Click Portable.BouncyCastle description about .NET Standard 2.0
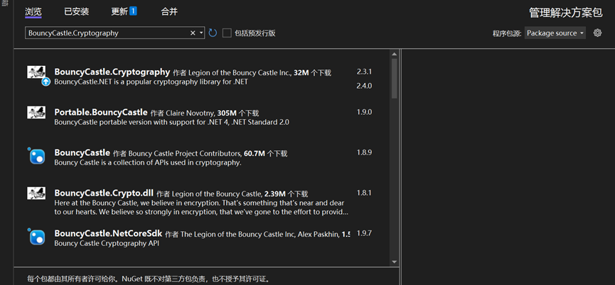Viewport: 615px width, 285px height. (172, 123)
